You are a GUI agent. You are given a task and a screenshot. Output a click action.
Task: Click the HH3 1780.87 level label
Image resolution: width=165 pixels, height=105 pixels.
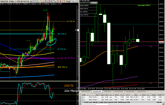[62, 34]
